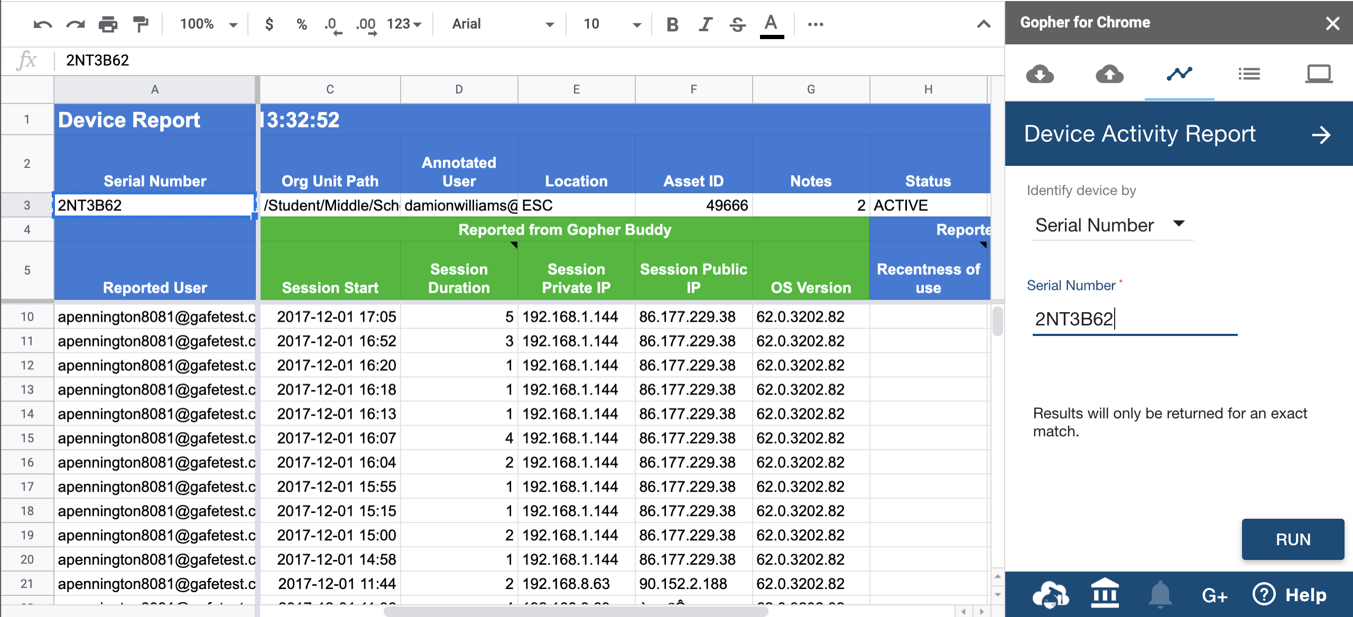Image resolution: width=1353 pixels, height=617 pixels.
Task: Click the institution building icon
Action: 1105,594
